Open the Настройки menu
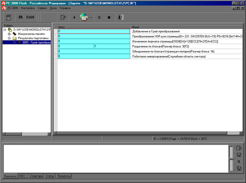This screenshot has height=183, width=246. (28, 8)
